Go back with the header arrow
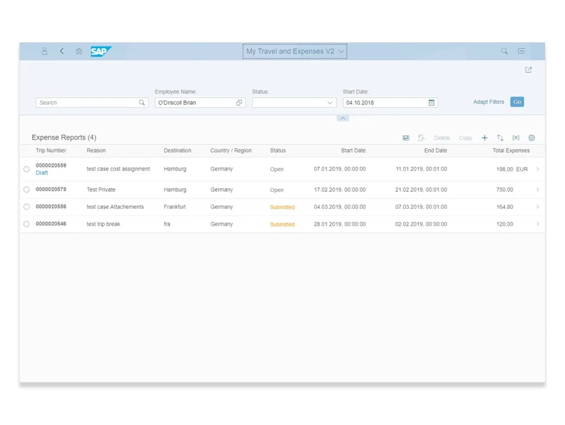Screen dimensions: 565x425 (62, 51)
